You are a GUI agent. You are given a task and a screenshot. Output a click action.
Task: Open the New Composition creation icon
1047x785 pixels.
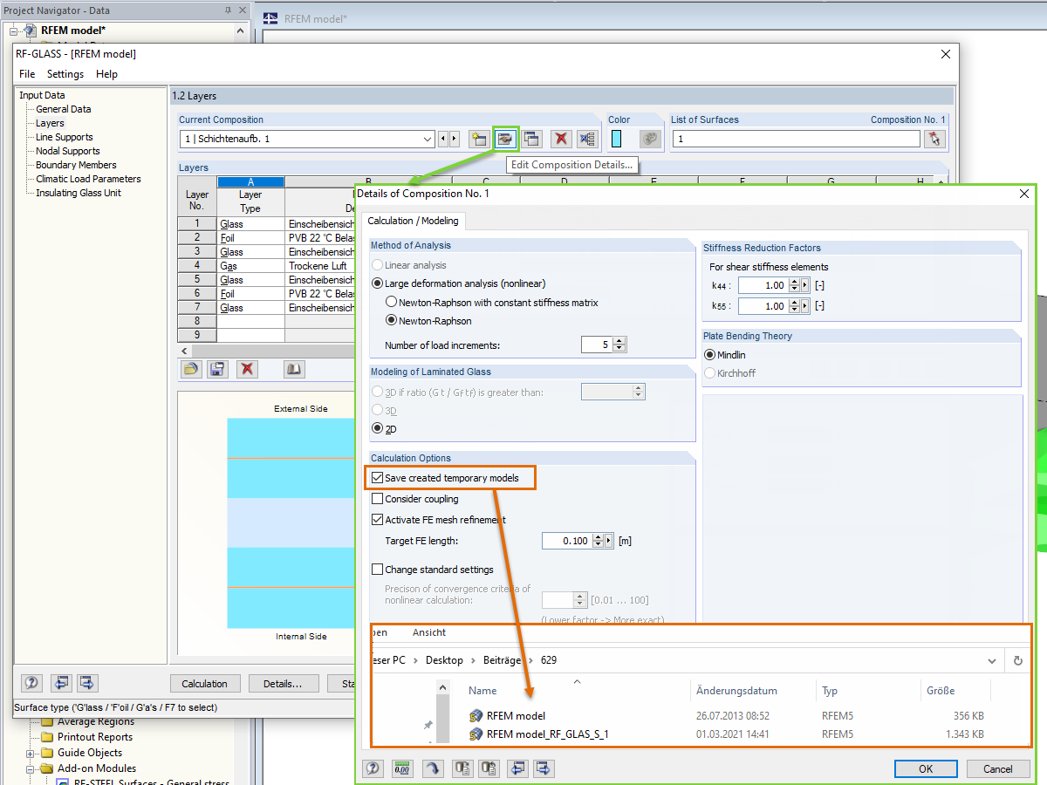tap(478, 139)
